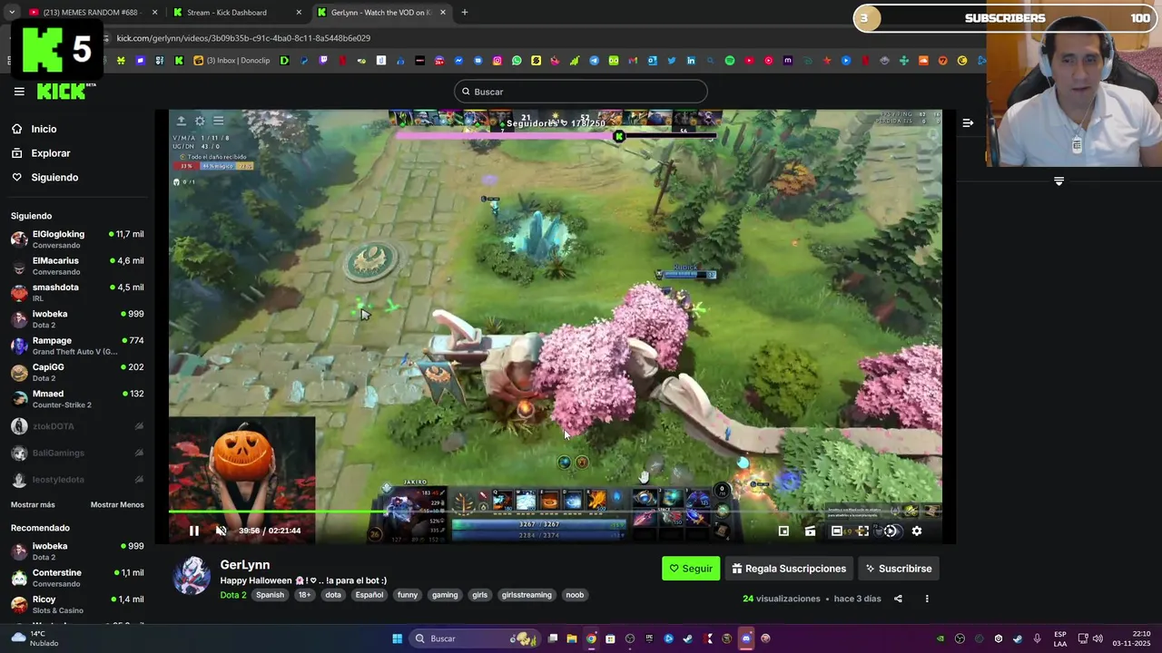
Task: Open smashdota channel
Action: click(x=77, y=292)
